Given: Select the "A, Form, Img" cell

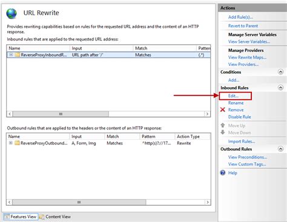Looking at the screenshot, I should [x=84, y=143].
